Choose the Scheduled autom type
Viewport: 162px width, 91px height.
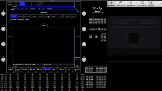[x=20, y=16]
